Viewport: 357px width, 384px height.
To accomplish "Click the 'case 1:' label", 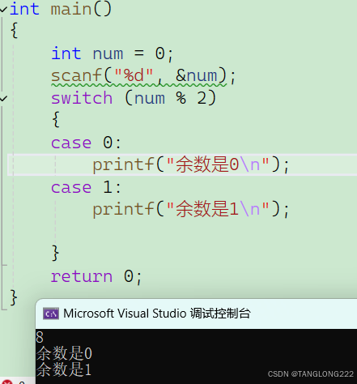I will point(87,187).
